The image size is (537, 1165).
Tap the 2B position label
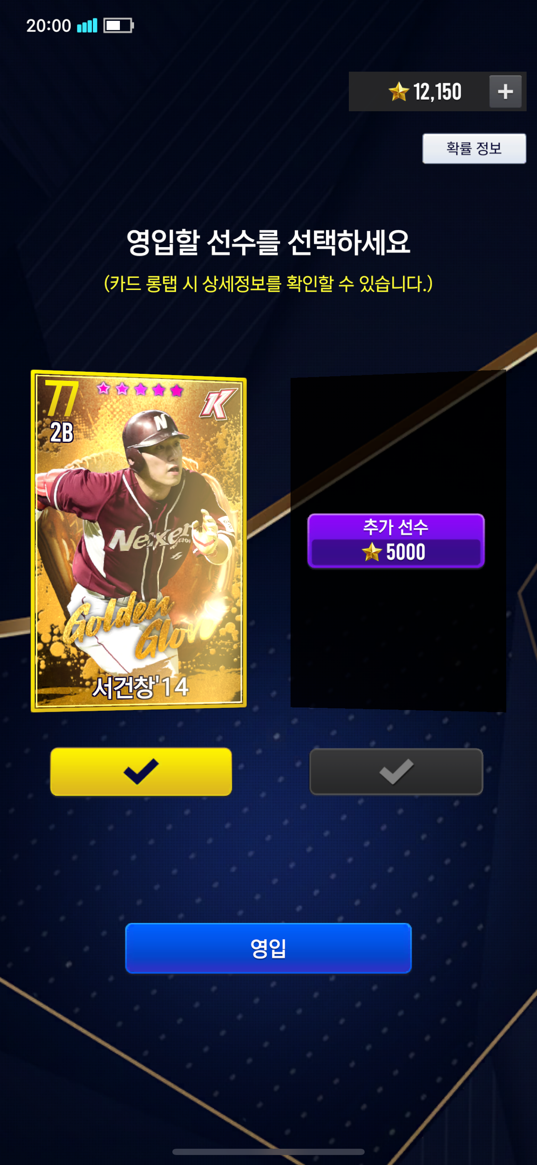(x=62, y=432)
